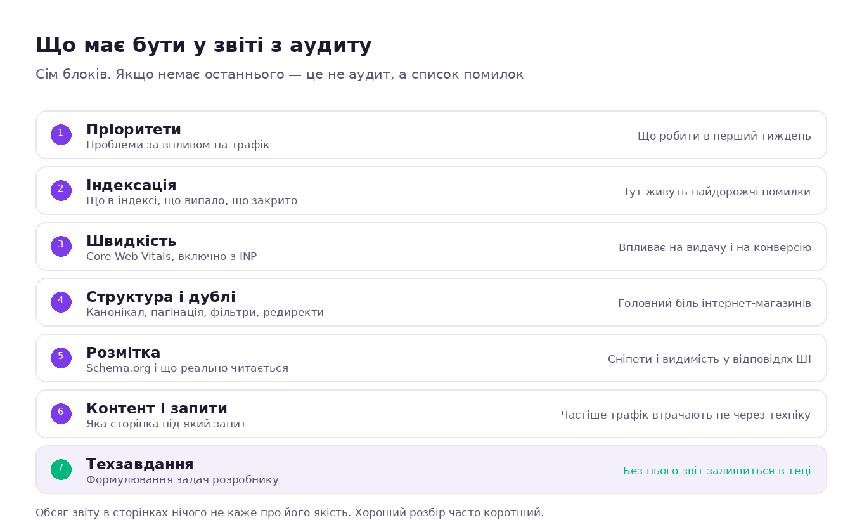Click the purple number 1 badge
Image resolution: width=862 pixels, height=520 pixels.
(x=61, y=134)
